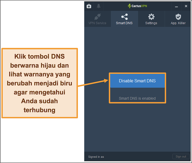Open the notifications bell icon
192x163 pixels.
[x=99, y=6]
